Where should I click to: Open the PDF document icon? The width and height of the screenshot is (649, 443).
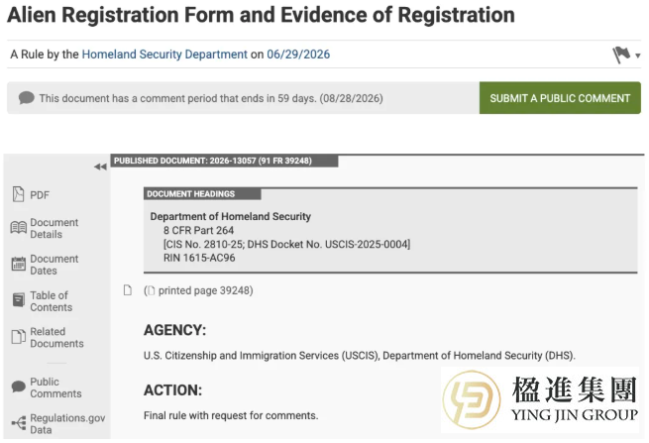click(18, 194)
